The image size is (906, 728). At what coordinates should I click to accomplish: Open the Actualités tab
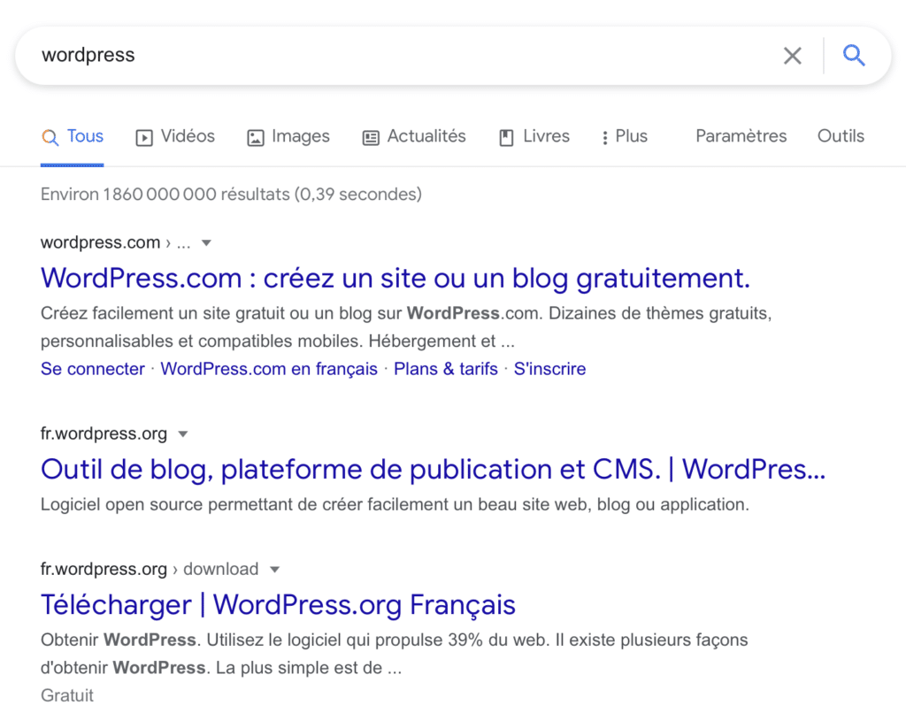click(x=414, y=136)
